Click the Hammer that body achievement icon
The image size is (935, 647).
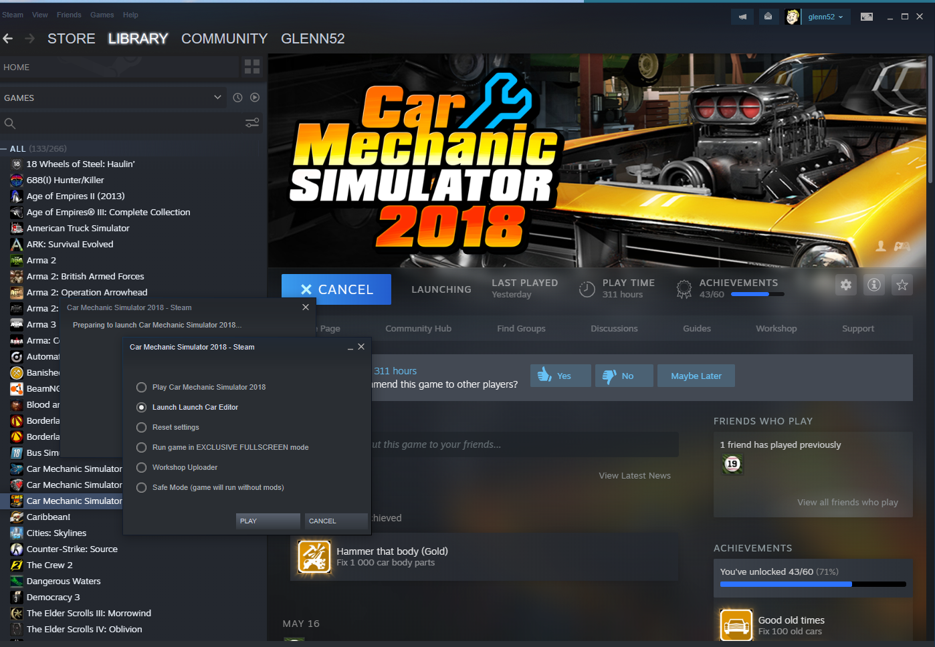[x=314, y=557]
